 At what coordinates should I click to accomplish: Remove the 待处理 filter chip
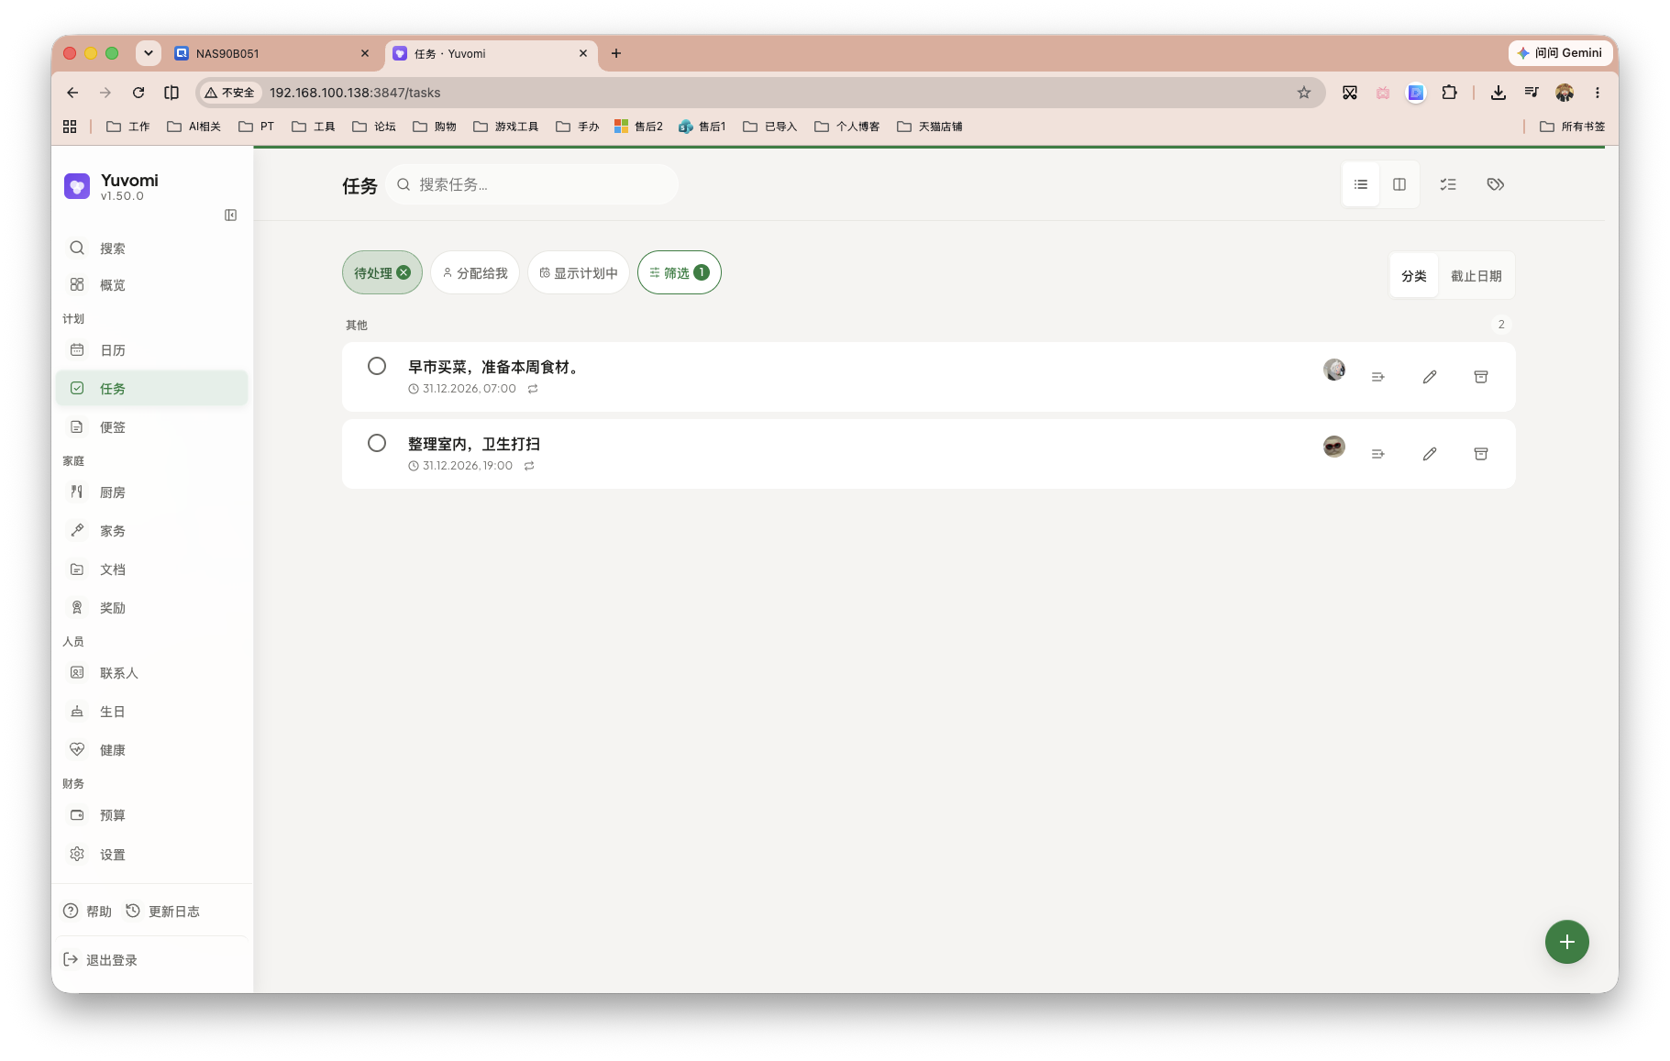point(404,272)
